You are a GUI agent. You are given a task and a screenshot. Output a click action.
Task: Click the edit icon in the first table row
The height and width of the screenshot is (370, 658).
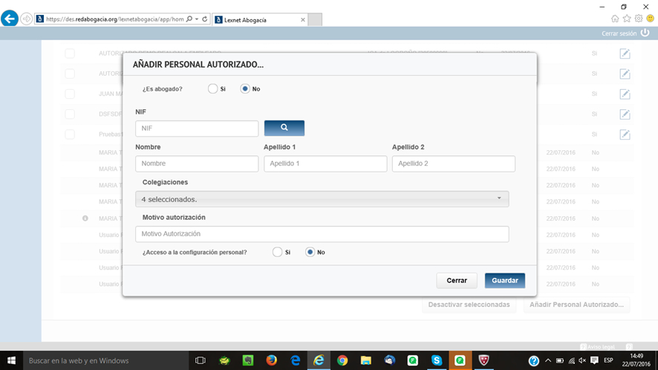pyautogui.click(x=625, y=53)
